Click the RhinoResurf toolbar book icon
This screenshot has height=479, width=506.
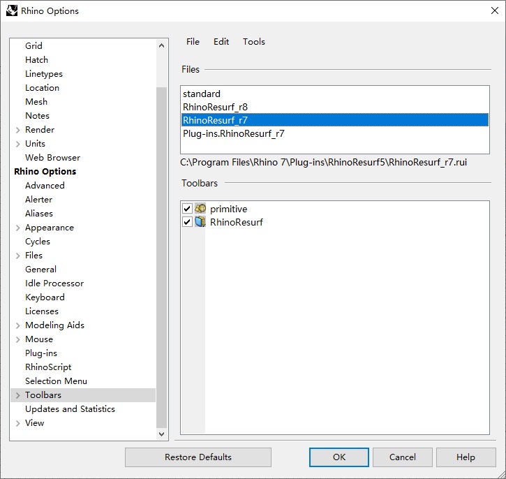coord(200,222)
